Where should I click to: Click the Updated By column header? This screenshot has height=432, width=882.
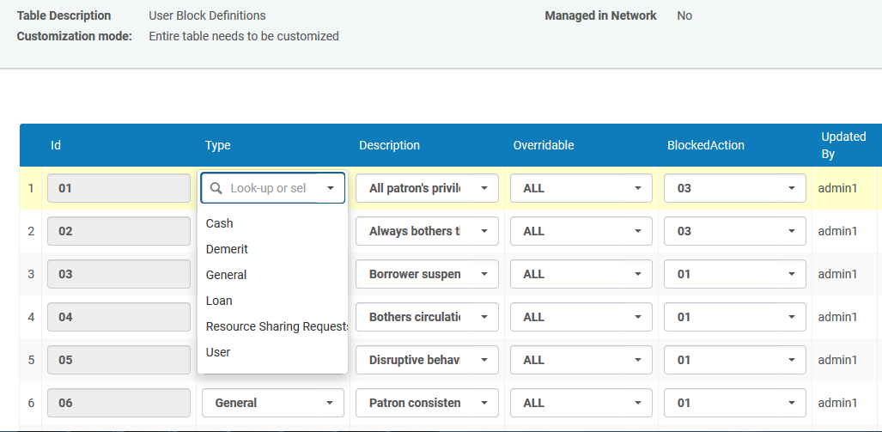(x=843, y=145)
